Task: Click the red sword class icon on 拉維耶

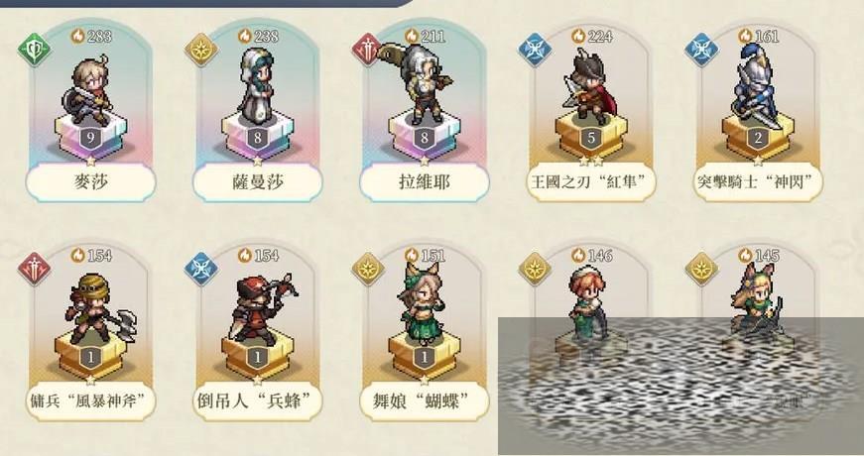Action: coord(368,51)
